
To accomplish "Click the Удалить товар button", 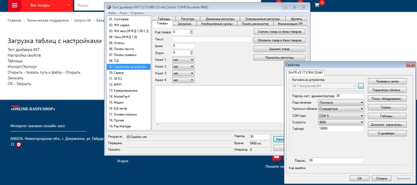I will [x=279, y=49].
